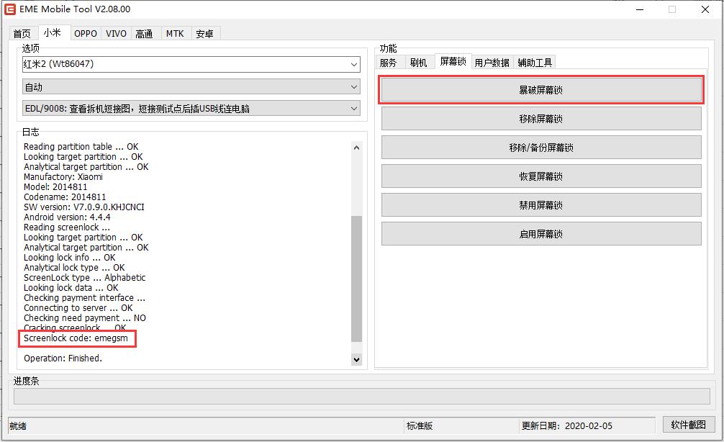Screen dimensions: 724x442
Task: Open the VIVO tab
Action: 116,34
